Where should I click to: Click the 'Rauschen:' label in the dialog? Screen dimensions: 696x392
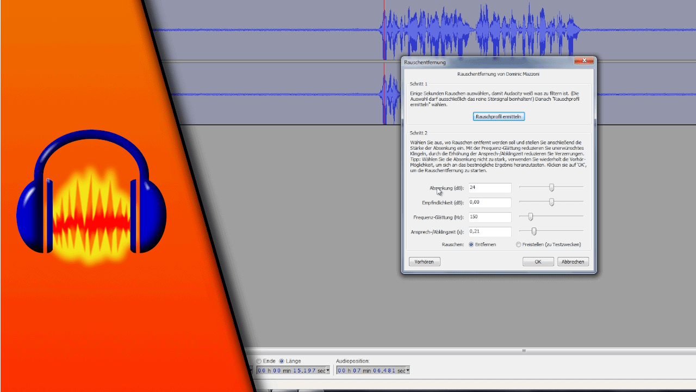[x=453, y=244]
